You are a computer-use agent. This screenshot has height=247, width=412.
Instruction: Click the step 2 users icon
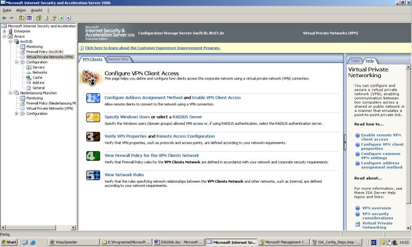(93, 117)
